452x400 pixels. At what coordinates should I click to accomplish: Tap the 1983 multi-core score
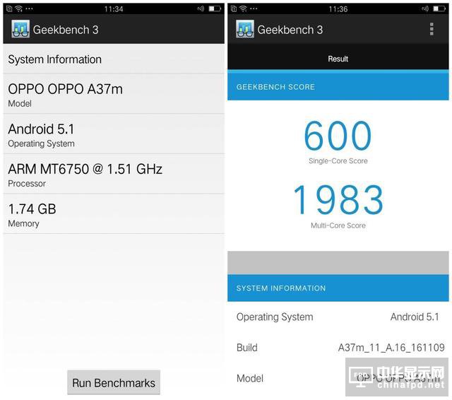pyautogui.click(x=338, y=201)
